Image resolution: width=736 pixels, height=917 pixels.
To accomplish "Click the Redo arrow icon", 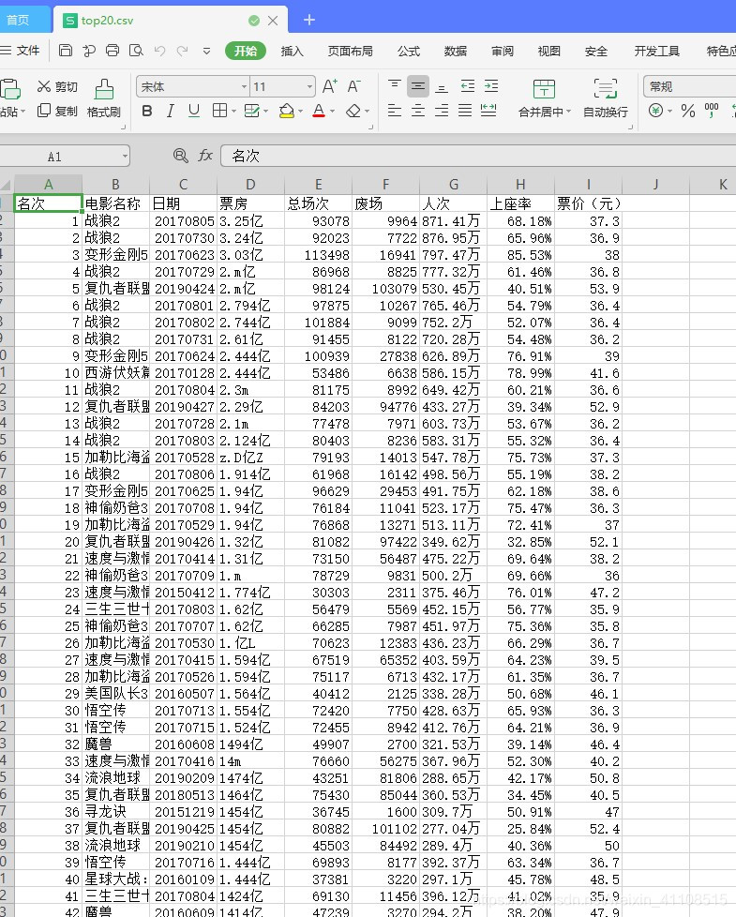I will pos(183,51).
